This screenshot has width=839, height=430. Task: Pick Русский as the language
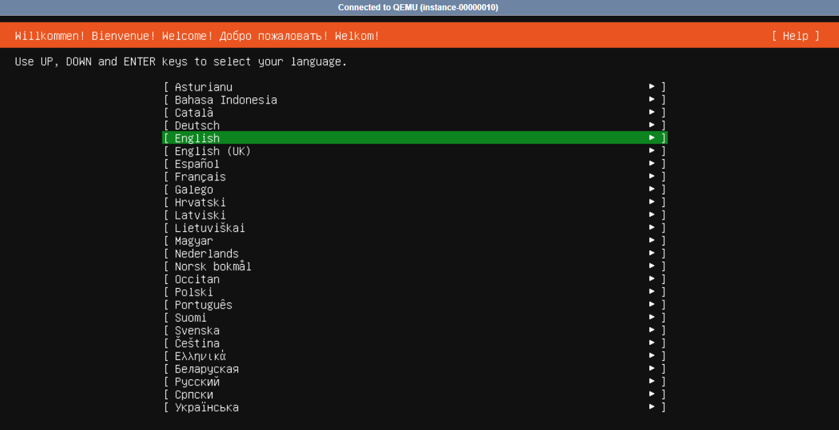pyautogui.click(x=197, y=381)
